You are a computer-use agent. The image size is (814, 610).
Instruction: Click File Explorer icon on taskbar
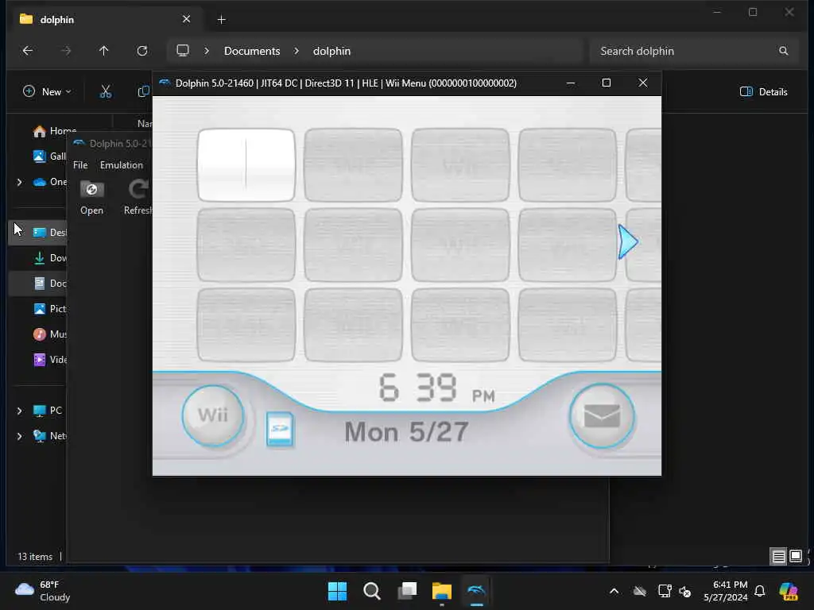pyautogui.click(x=442, y=591)
